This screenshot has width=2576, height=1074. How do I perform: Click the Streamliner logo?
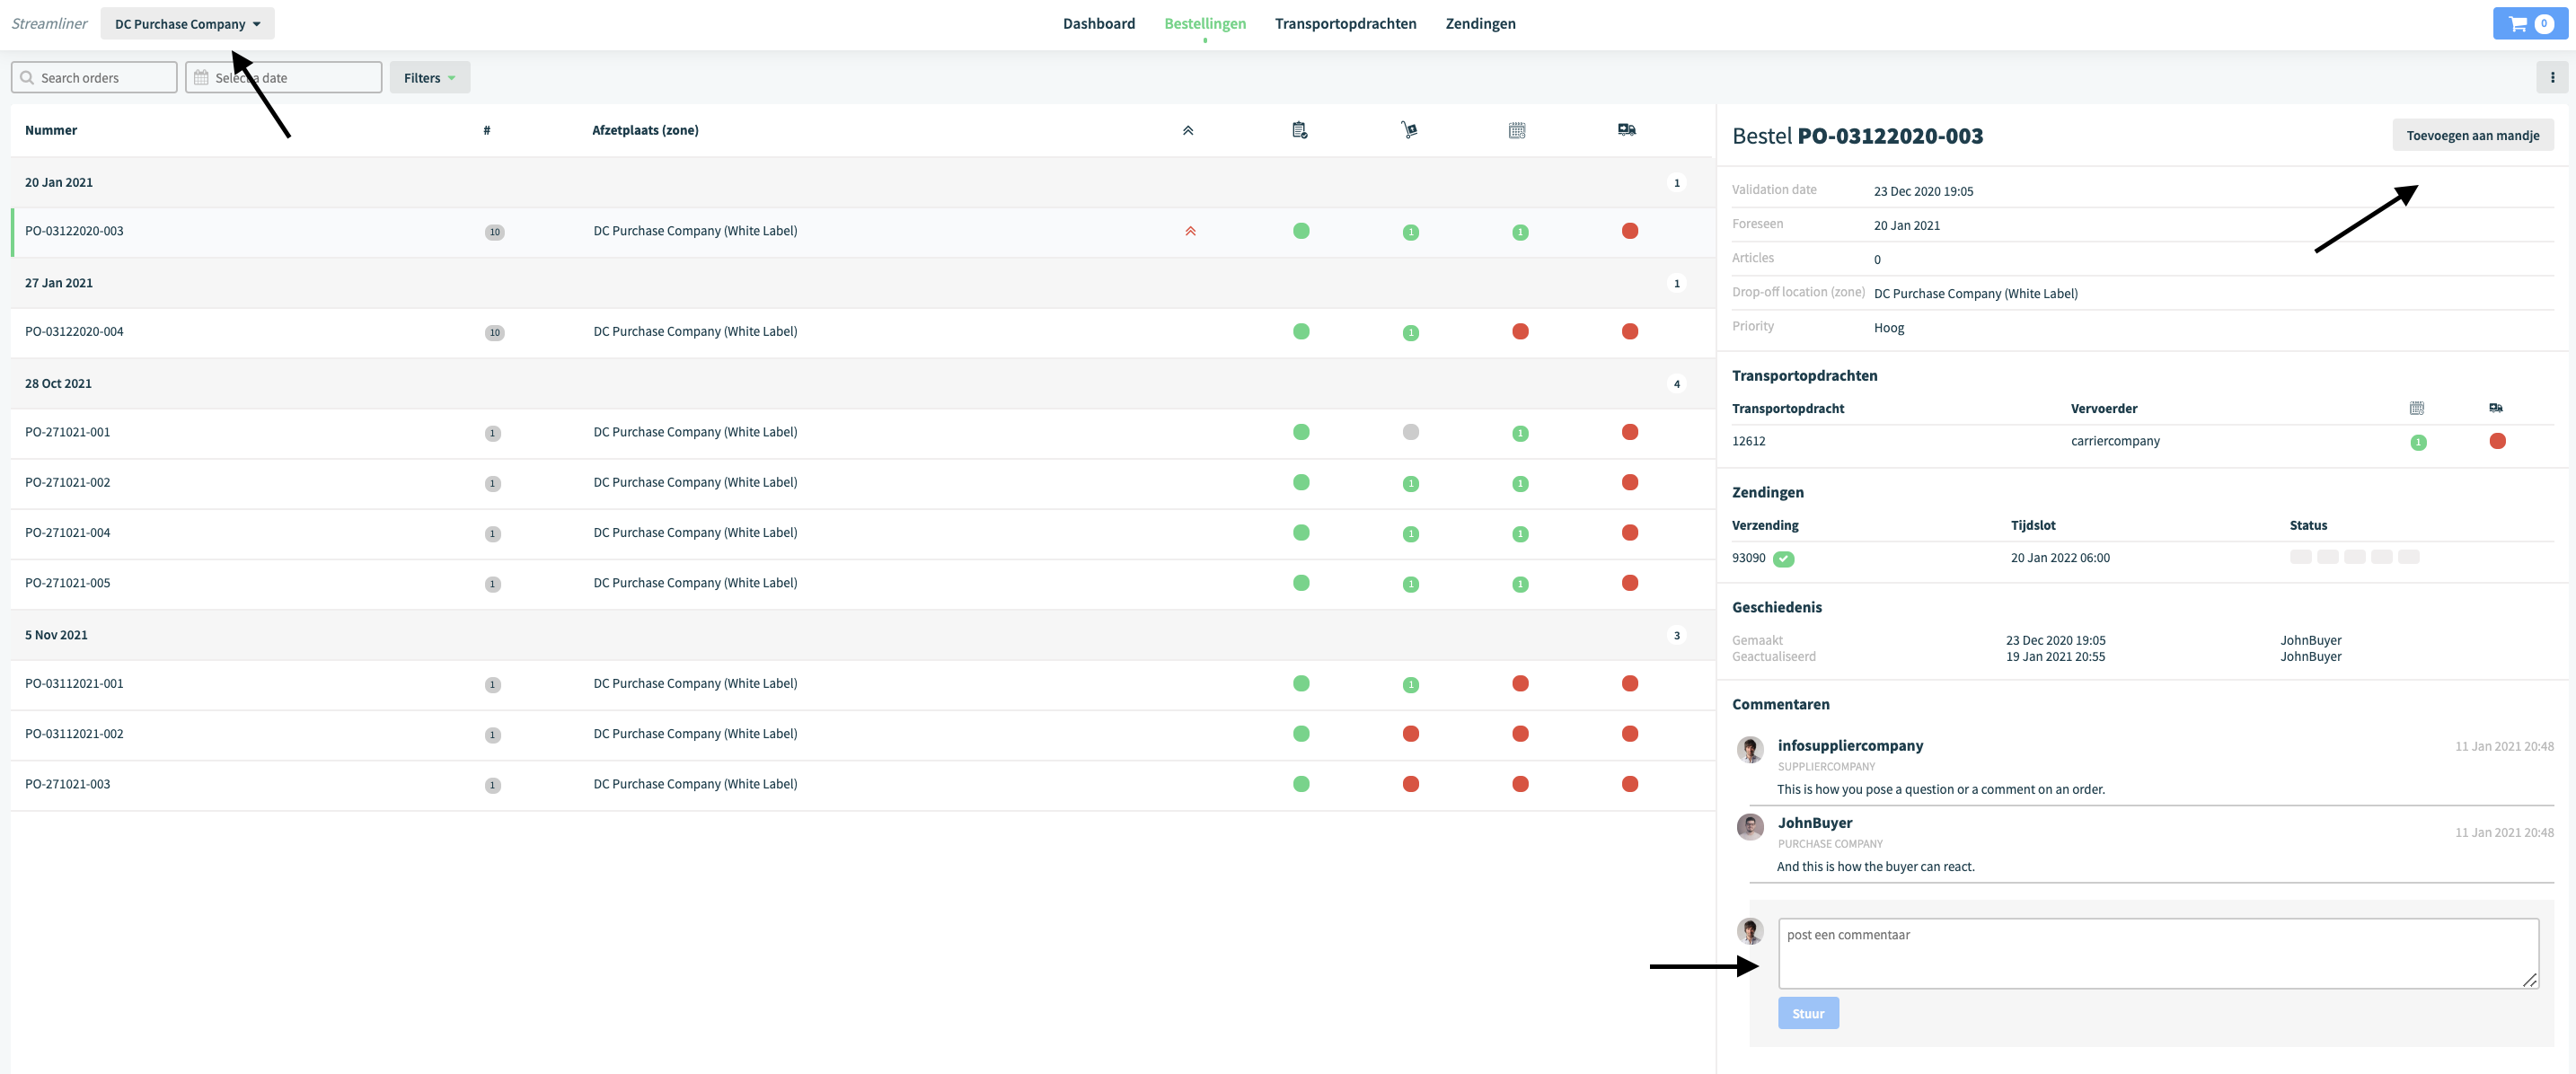pos(49,23)
